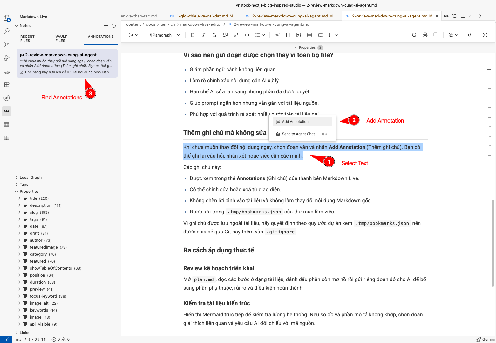Open the Search view in activity bar
The image size is (496, 343).
click(x=7, y=31)
